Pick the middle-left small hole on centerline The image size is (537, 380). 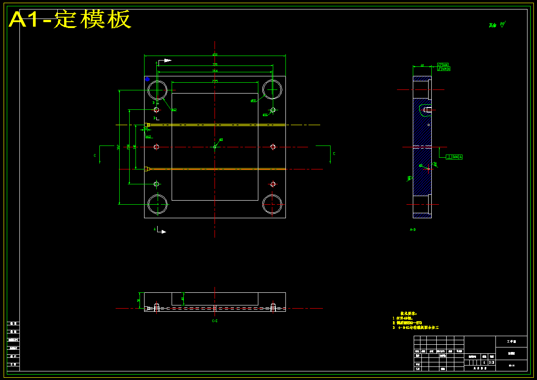[157, 147]
